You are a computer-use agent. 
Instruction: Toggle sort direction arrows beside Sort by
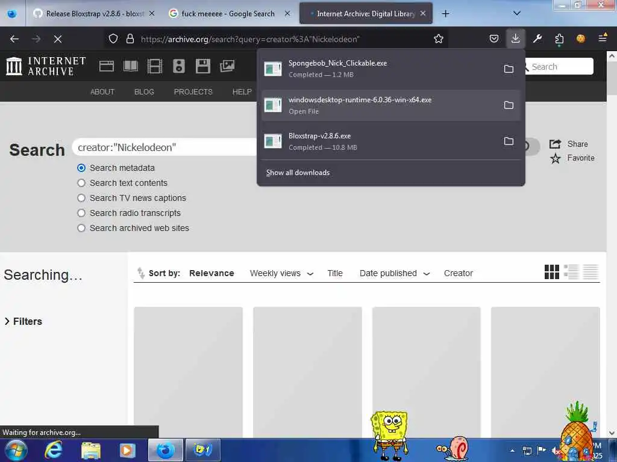pyautogui.click(x=140, y=273)
